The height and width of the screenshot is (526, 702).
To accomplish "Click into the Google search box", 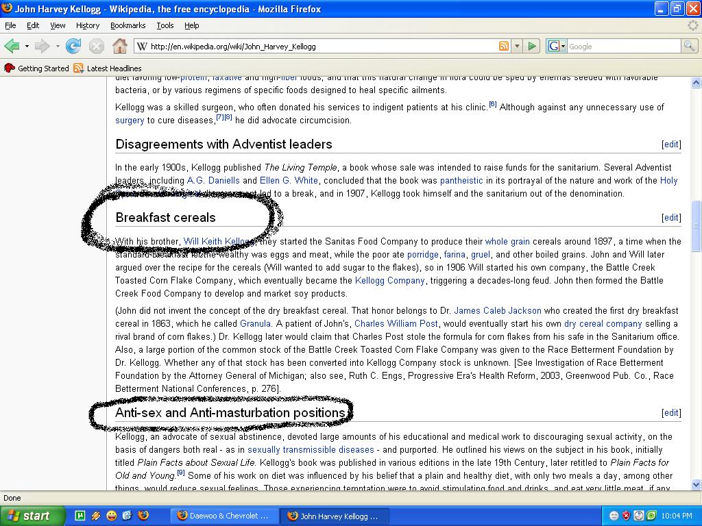I will point(624,46).
